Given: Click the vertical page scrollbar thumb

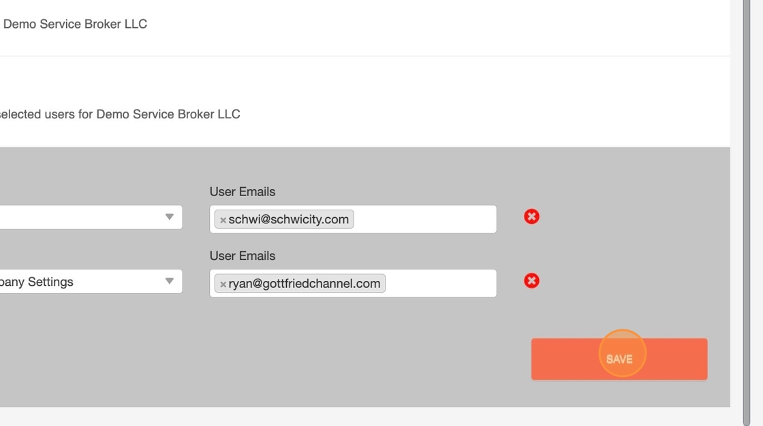Looking at the screenshot, I should click(x=748, y=204).
